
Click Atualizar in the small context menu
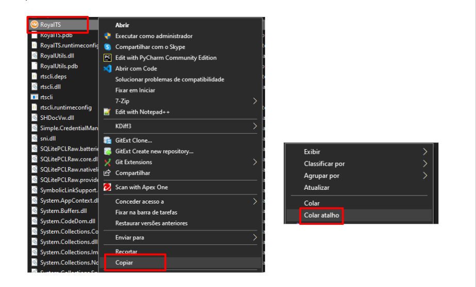click(x=317, y=188)
